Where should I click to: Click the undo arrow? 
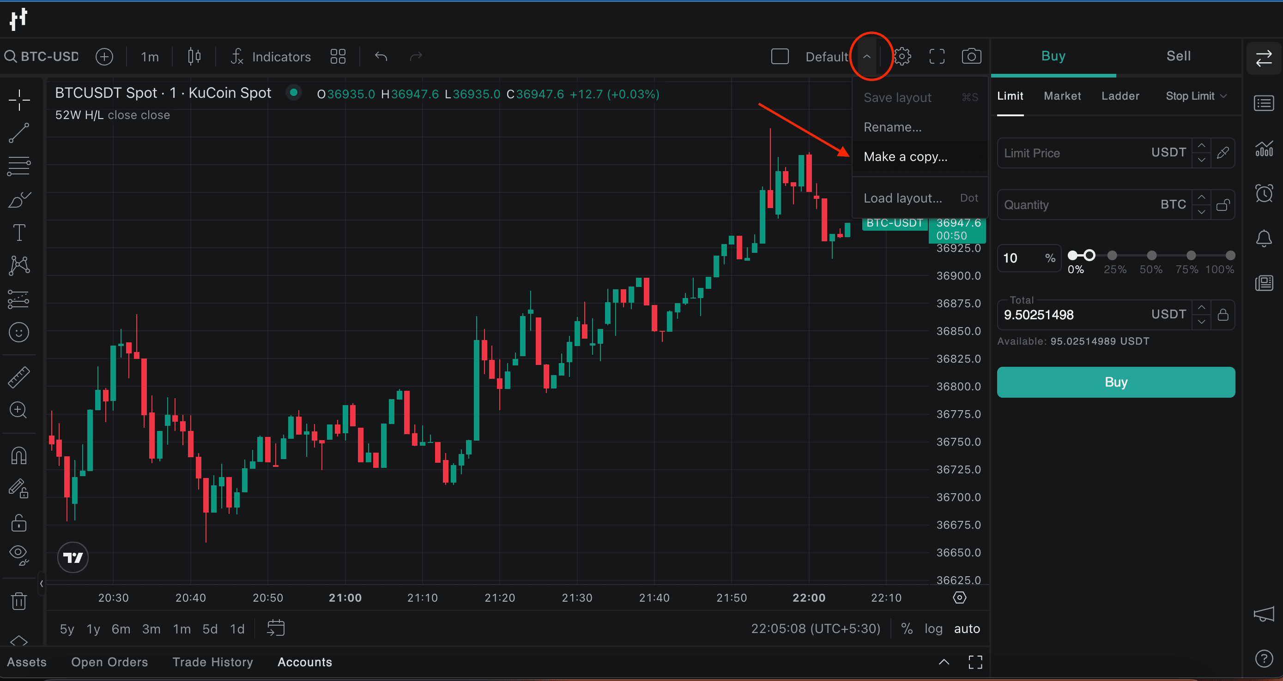(x=381, y=57)
